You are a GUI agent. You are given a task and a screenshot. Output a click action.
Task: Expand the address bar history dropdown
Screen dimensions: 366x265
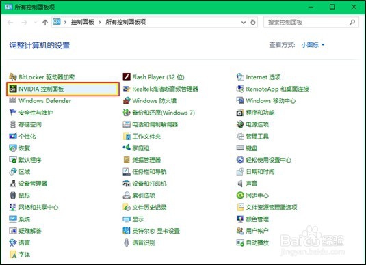tap(244, 23)
